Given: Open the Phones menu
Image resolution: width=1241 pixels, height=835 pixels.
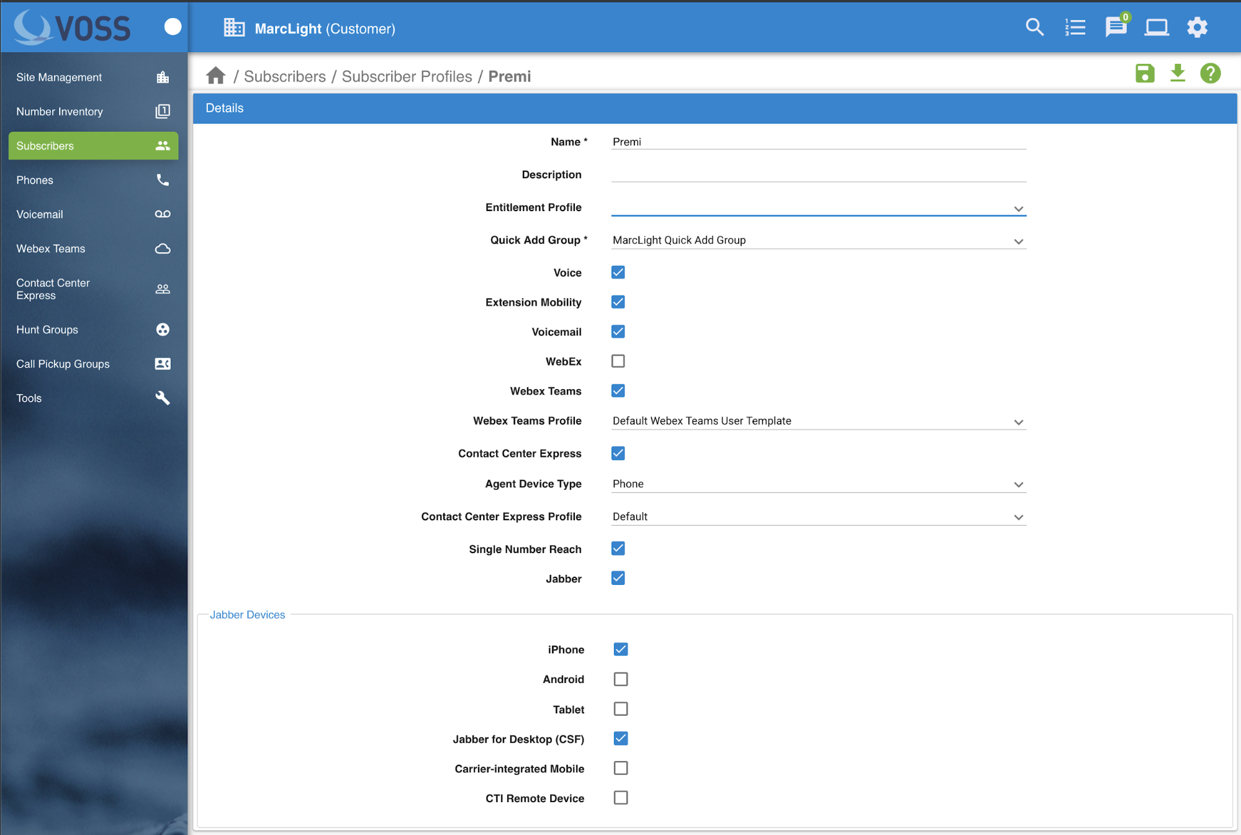Looking at the screenshot, I should tap(93, 180).
